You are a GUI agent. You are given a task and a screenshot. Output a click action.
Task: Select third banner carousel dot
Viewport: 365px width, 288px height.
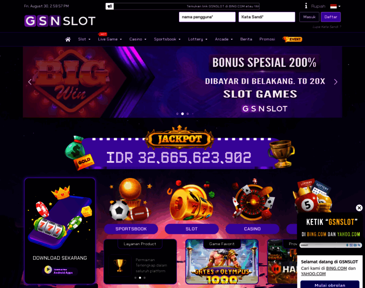point(188,114)
